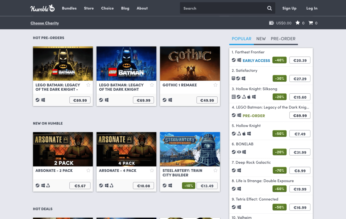Switch to the NEW tab
Viewport: 346px width, 219px height.
(x=261, y=39)
